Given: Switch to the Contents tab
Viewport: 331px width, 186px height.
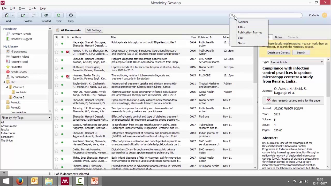Looking at the screenshot, I should click(293, 37).
